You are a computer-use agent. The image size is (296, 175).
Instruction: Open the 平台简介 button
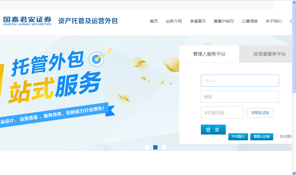click(x=238, y=137)
